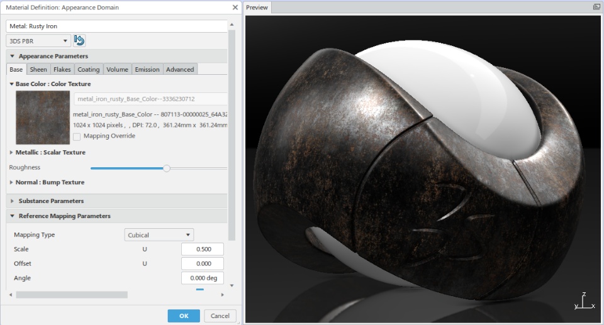Open the 3DS PBR shader dropdown

tap(38, 41)
